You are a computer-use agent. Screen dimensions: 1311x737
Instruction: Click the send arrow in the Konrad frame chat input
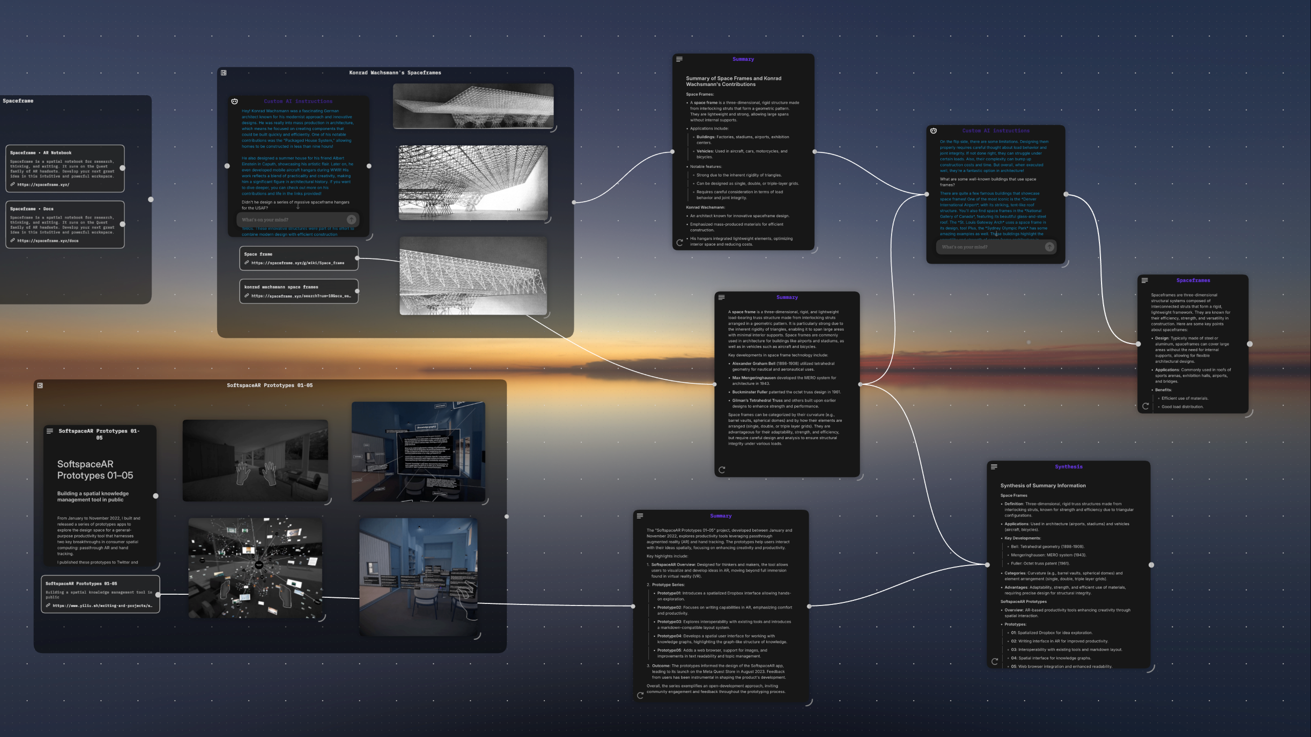pyautogui.click(x=351, y=220)
